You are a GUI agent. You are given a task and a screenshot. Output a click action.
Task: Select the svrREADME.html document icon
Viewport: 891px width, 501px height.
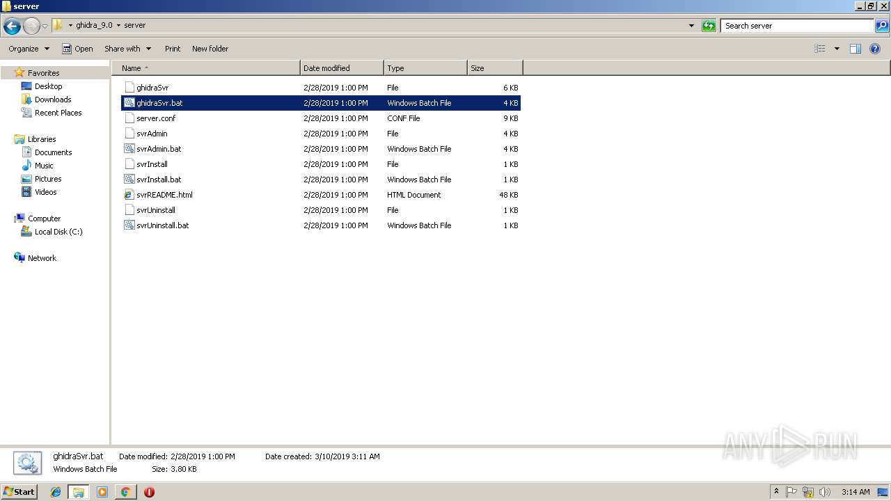point(129,195)
